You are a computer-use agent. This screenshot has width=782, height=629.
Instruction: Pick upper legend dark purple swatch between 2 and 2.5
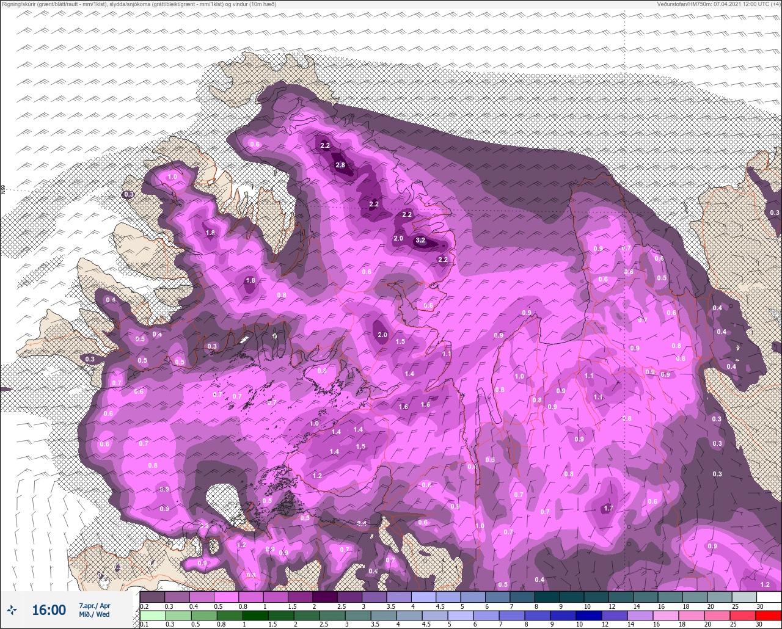coord(325,597)
